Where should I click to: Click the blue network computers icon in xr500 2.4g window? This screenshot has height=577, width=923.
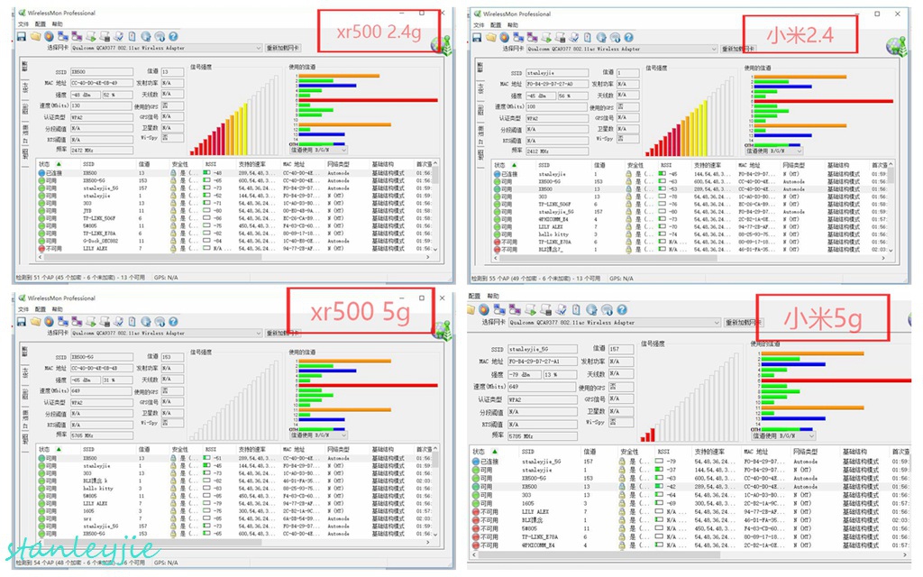click(x=63, y=36)
